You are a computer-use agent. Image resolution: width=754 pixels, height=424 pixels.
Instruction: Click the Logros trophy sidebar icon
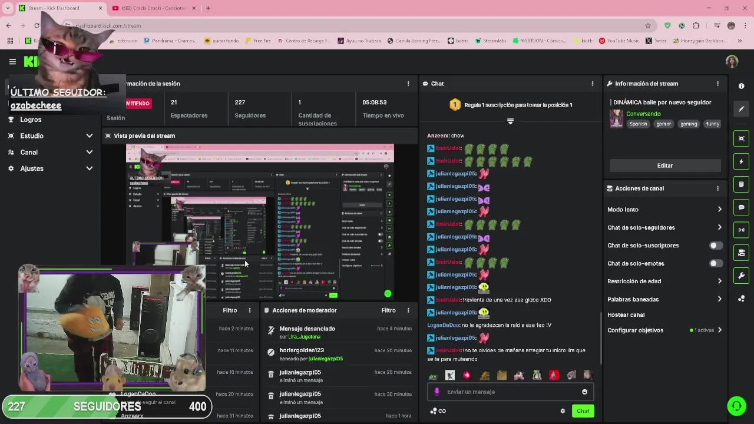click(x=11, y=120)
